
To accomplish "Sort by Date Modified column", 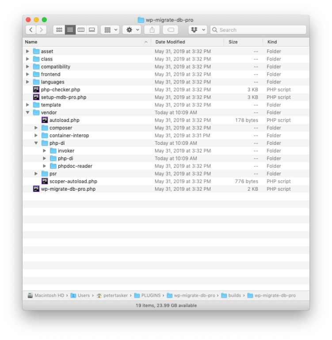I will click(170, 42).
